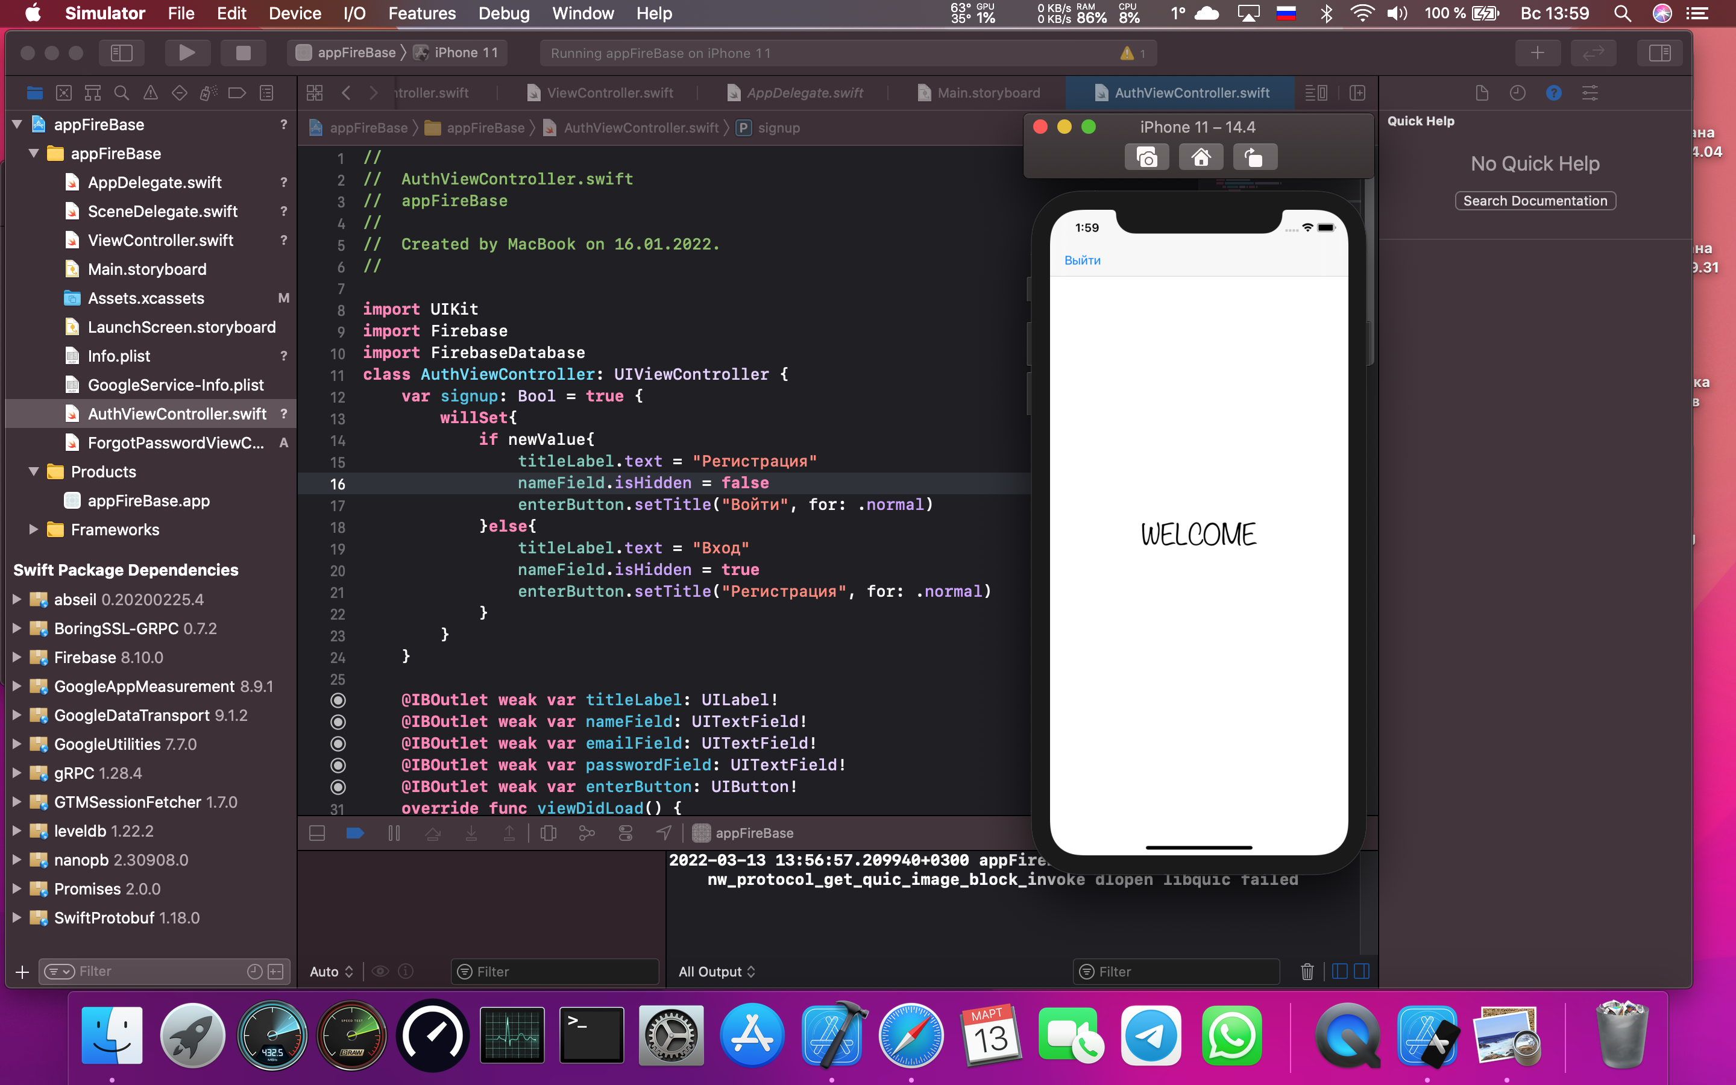
Task: Click the navigator Filter input field
Action: 158,972
